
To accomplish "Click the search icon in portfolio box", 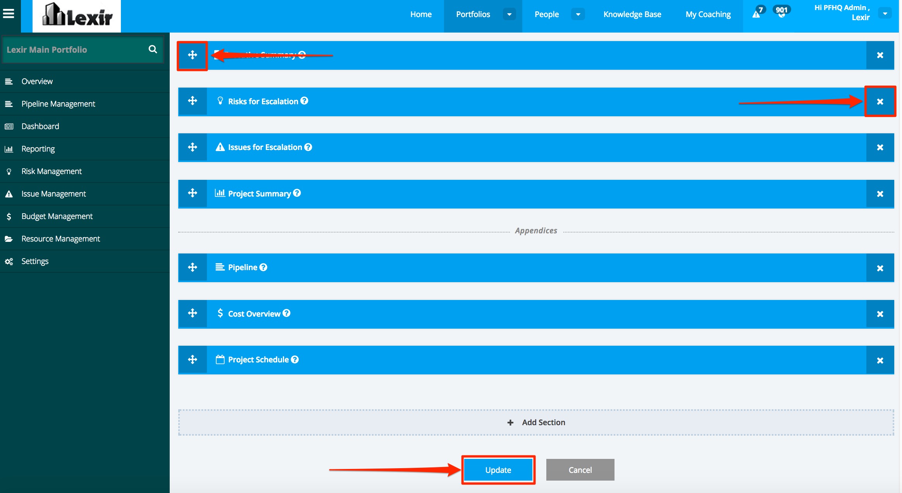I will tap(153, 49).
